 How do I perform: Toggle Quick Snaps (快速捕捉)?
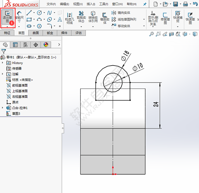(x=178, y=17)
